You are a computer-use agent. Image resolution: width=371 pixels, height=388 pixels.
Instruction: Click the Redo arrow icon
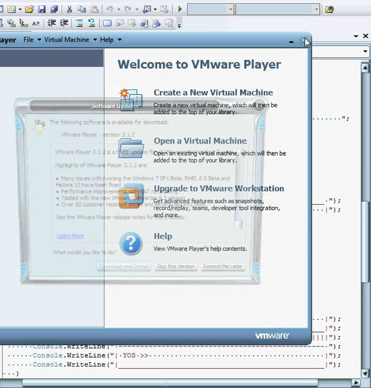pos(128,9)
